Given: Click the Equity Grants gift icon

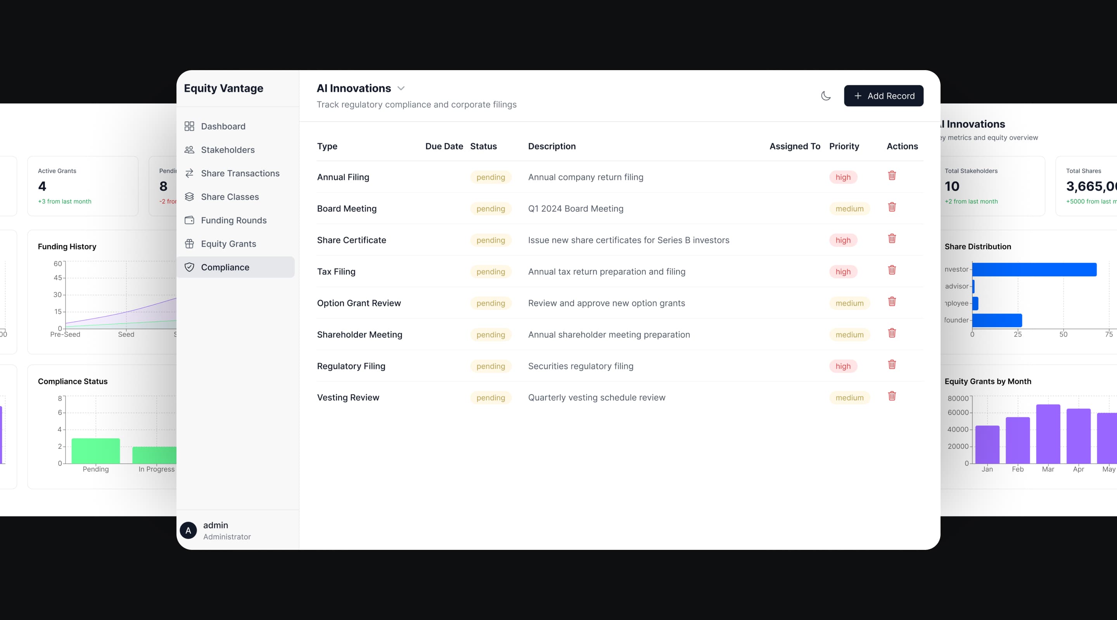Looking at the screenshot, I should (190, 244).
